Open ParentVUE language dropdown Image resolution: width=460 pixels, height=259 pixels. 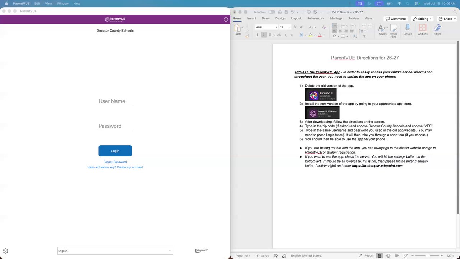pos(115,251)
